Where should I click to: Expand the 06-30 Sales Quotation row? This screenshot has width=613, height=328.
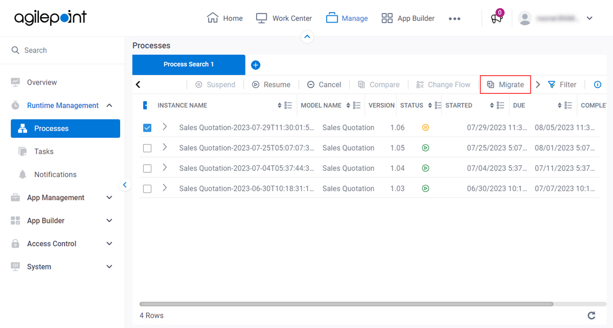(x=165, y=188)
